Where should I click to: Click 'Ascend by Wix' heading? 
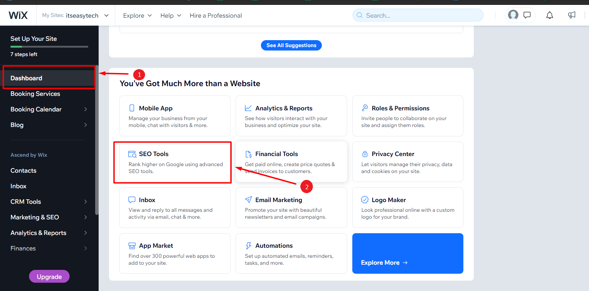click(x=29, y=155)
